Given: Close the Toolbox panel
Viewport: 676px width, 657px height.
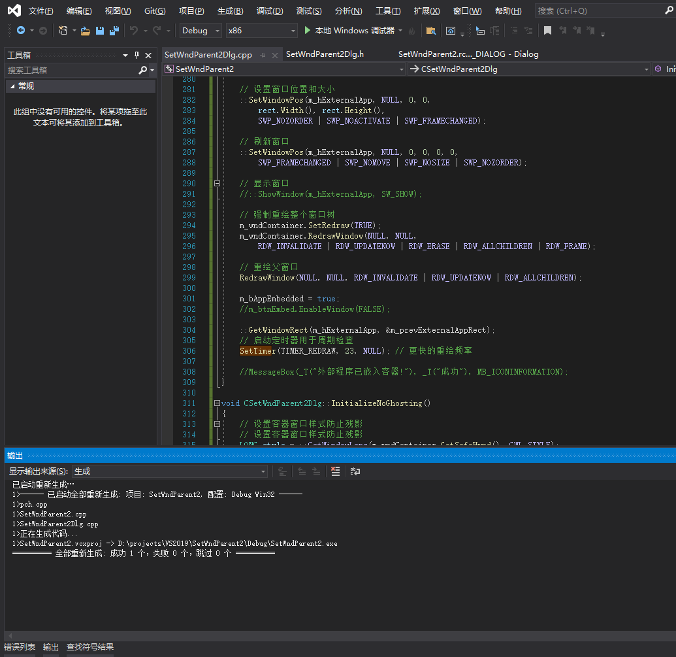Looking at the screenshot, I should click(148, 55).
